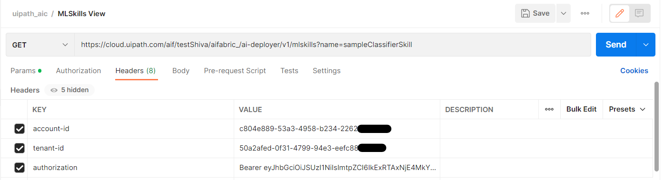Click the Cookies link

[634, 71]
